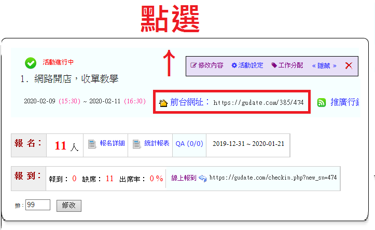
Task: Click the reply arrow icon after 線上報到
Action: [x=203, y=178]
